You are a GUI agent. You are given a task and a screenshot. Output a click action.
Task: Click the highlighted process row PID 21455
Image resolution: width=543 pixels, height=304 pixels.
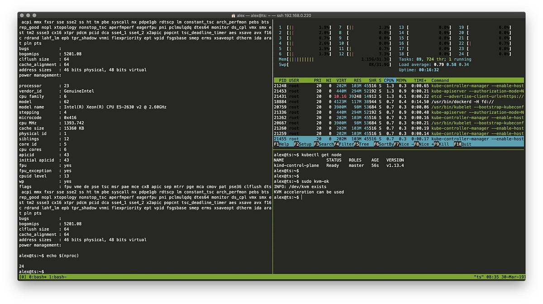[x=399, y=139]
